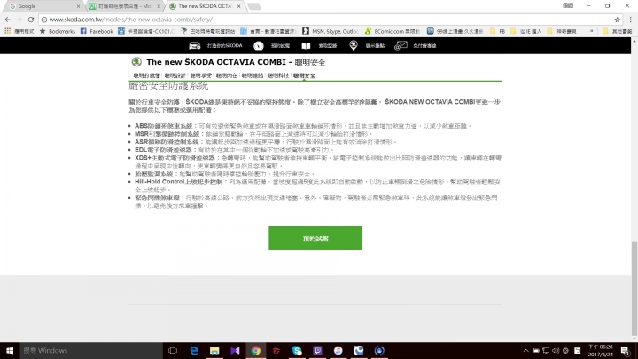Click the volume speaker tray icon
The width and height of the screenshot is (638, 359).
point(556,350)
